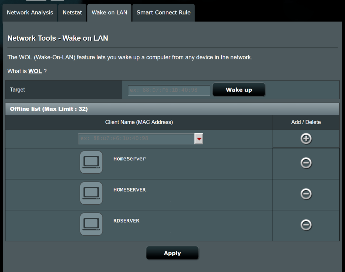Select the Wake on LAN tab

click(x=109, y=13)
